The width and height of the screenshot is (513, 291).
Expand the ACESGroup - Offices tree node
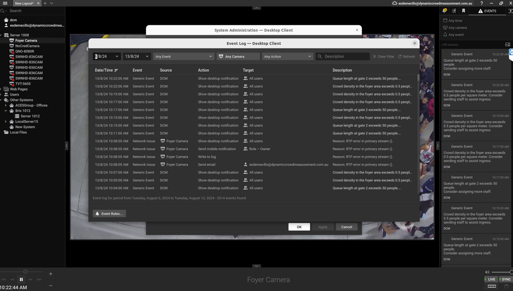pyautogui.click(x=6, y=105)
